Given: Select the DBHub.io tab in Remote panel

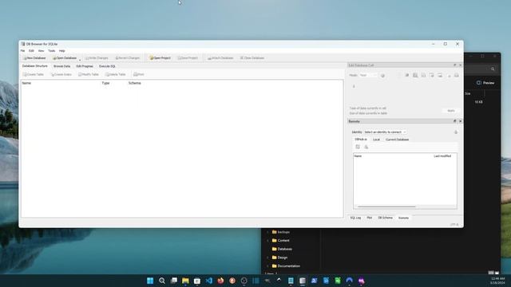Looking at the screenshot, I should (361, 140).
